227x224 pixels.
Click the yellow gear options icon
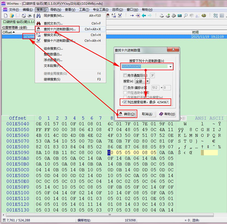[204, 16]
